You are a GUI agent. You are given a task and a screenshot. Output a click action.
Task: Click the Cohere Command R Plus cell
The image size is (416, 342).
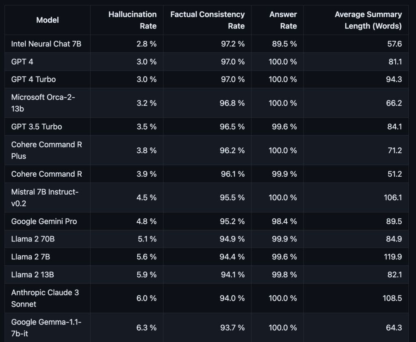coord(47,150)
